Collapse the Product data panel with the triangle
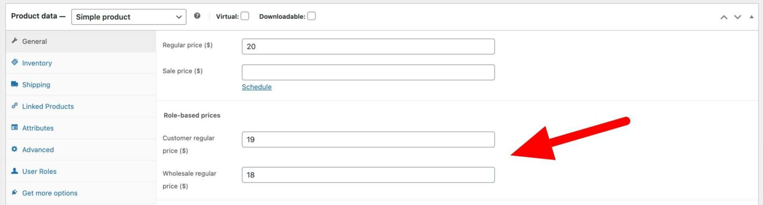 pos(751,17)
